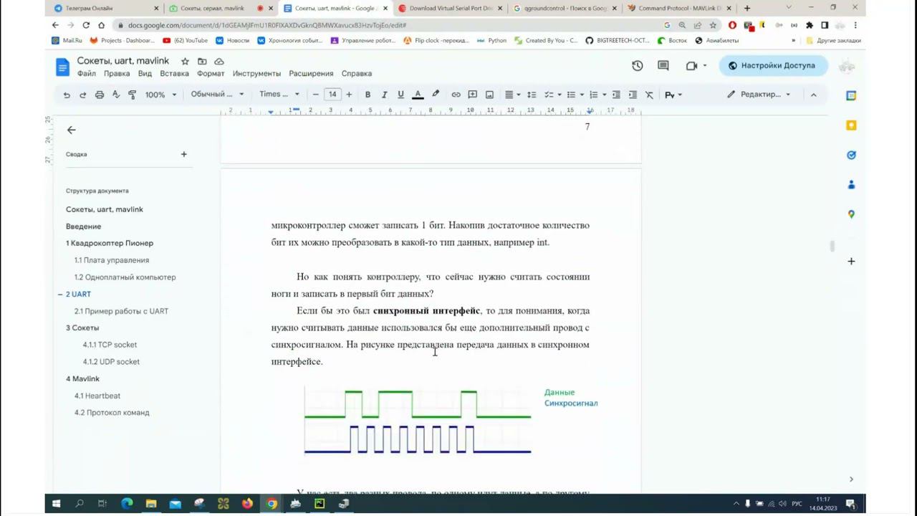Open the Times font dropdown

tap(279, 95)
